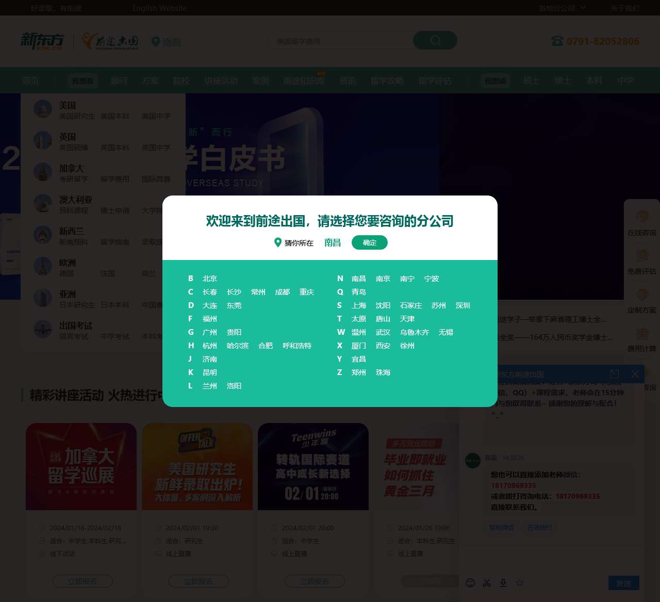
Task: Expand the chat window to full size
Action: [614, 374]
